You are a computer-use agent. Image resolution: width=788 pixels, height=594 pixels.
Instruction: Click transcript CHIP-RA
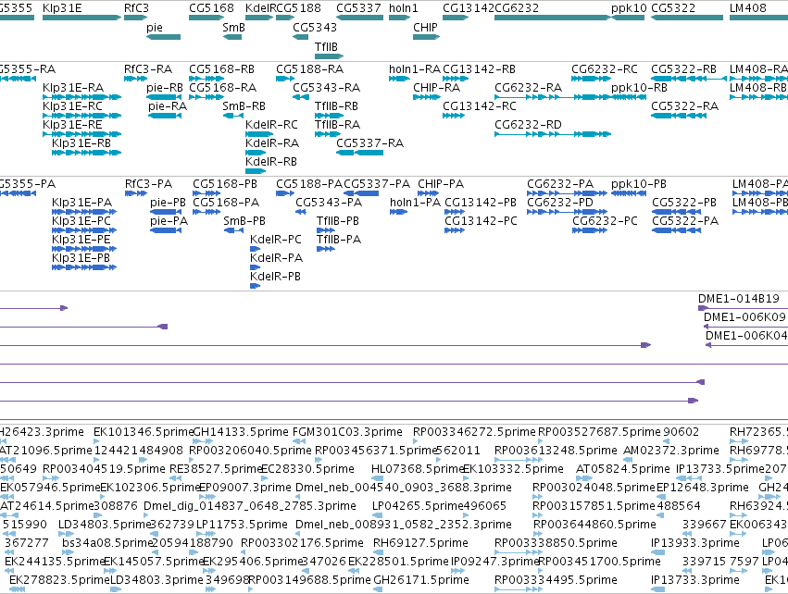click(427, 97)
